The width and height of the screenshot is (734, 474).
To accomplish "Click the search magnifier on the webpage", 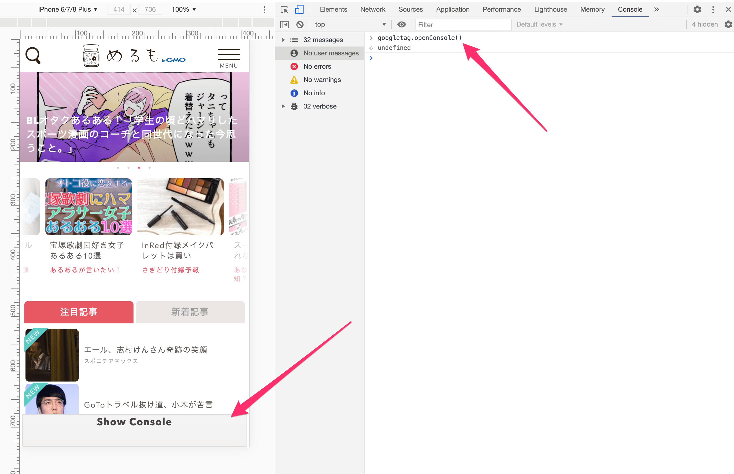I will [x=33, y=55].
